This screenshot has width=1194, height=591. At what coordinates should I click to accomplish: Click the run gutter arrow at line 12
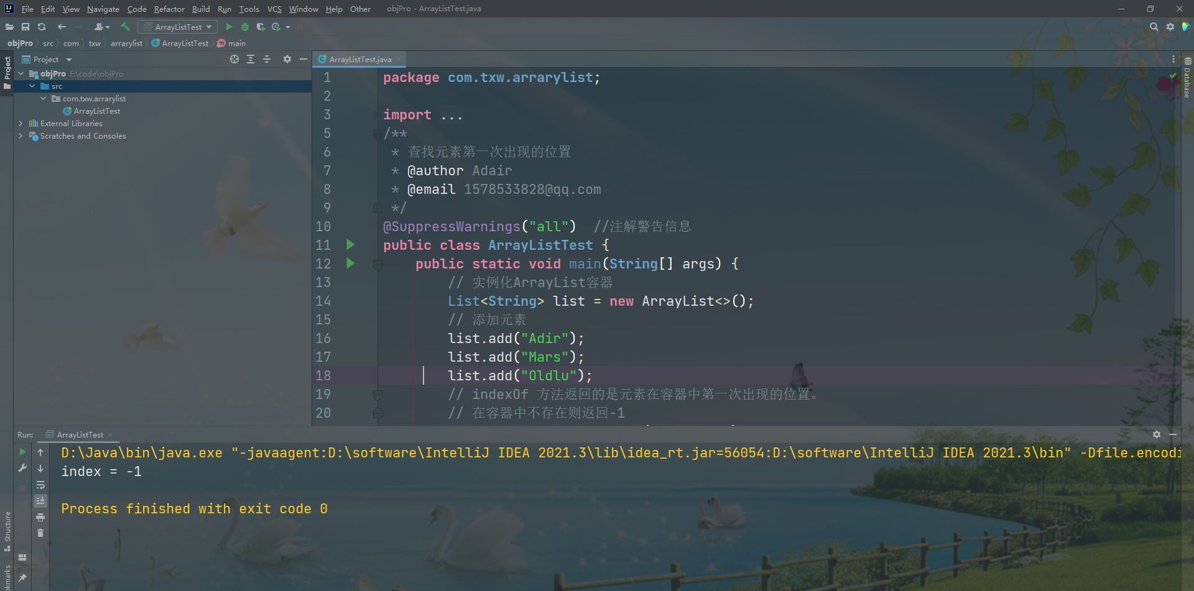[351, 263]
